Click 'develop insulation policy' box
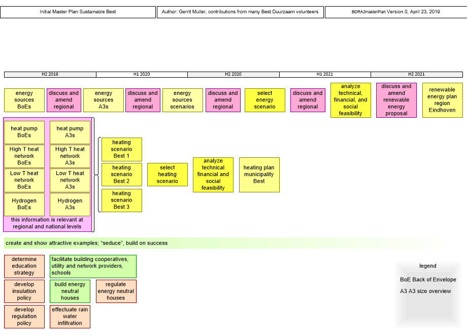 point(24,291)
